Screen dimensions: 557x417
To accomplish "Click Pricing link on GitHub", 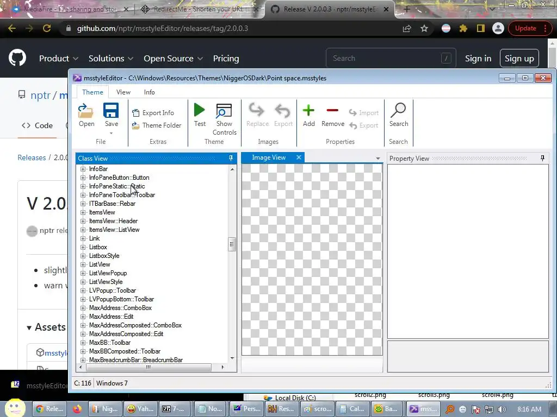I will [x=226, y=59].
